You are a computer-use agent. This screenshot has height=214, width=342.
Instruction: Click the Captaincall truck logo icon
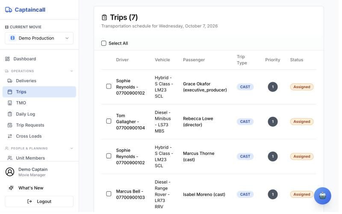tap(9, 9)
